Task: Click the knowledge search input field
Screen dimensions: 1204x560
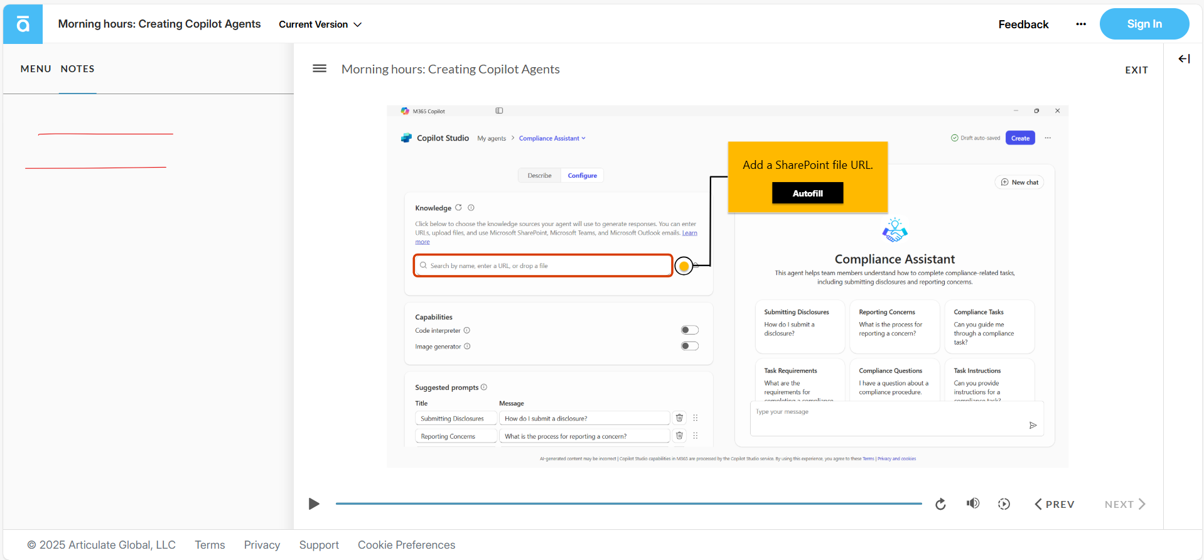Action: (x=543, y=266)
